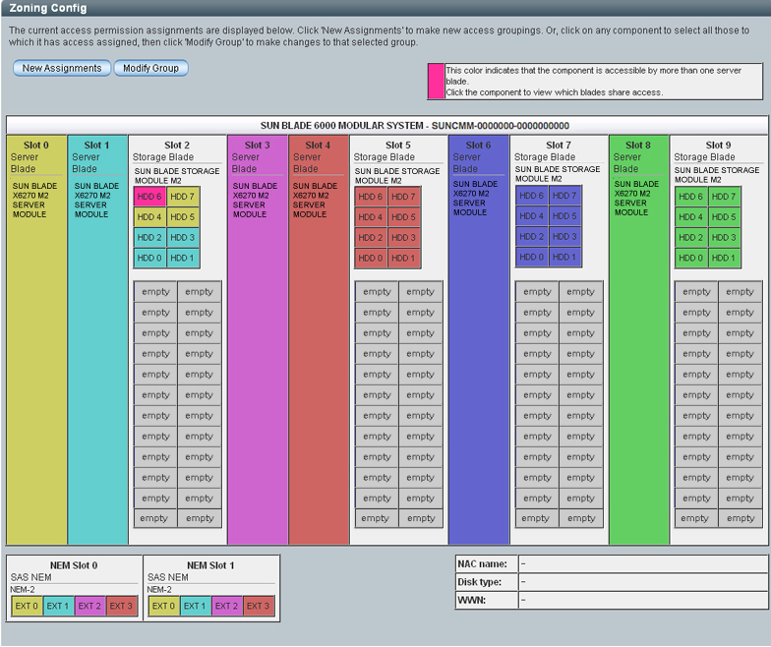Select HDD 4 in Slot 9 storage blade
Screen dimensions: 771x647
click(691, 216)
